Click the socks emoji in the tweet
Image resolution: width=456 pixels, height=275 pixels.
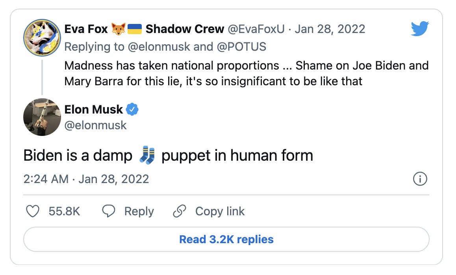coord(147,155)
